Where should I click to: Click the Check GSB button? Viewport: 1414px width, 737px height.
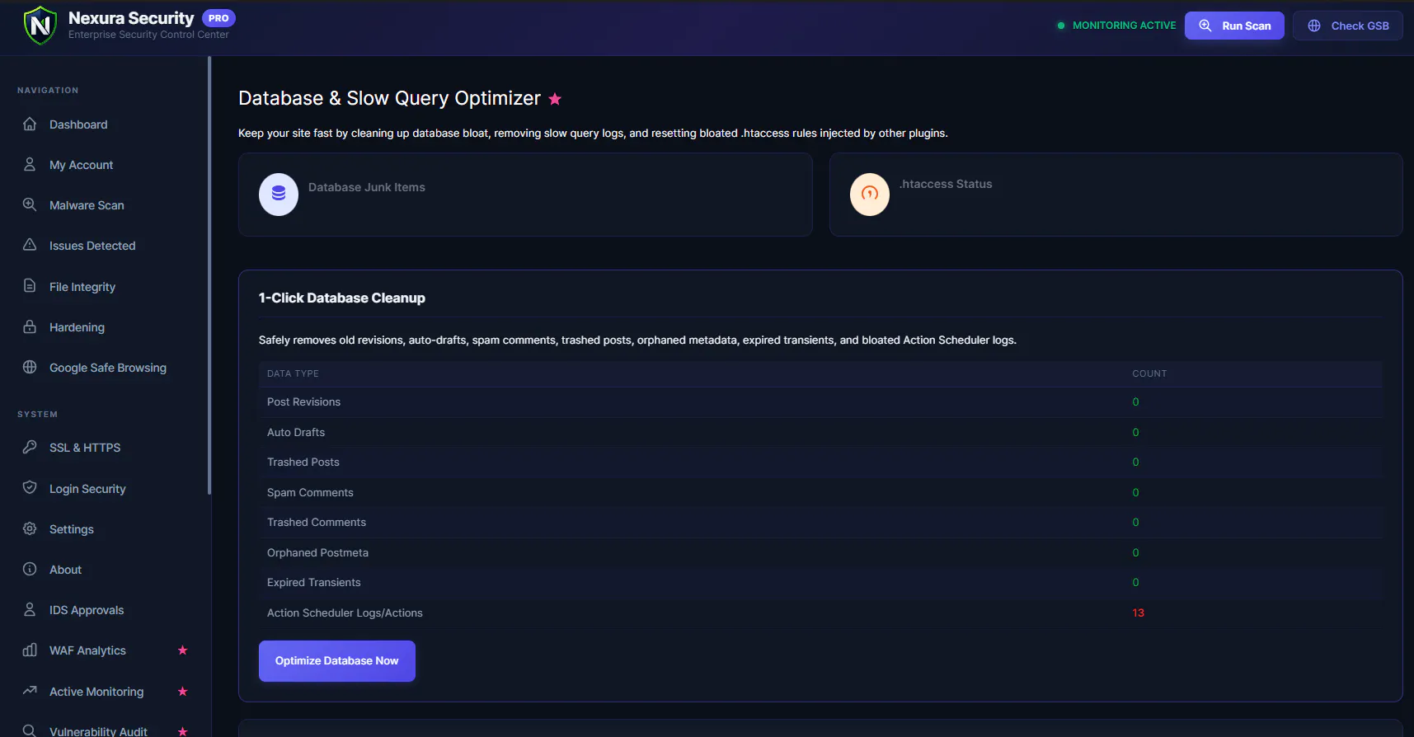pyautogui.click(x=1348, y=26)
